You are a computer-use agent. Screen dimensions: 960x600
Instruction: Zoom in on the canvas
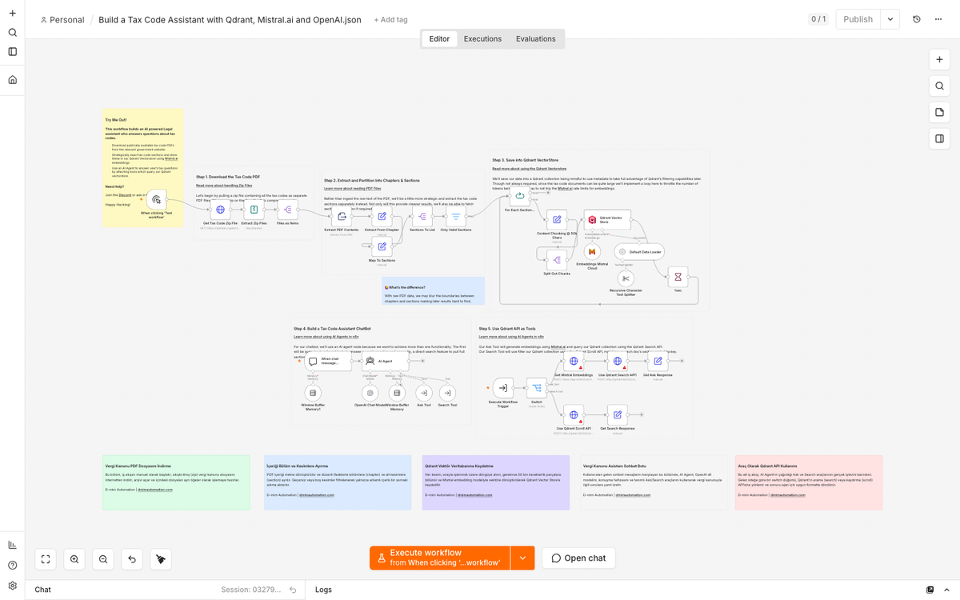tap(74, 558)
